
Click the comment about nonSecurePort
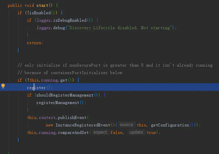click(115, 65)
